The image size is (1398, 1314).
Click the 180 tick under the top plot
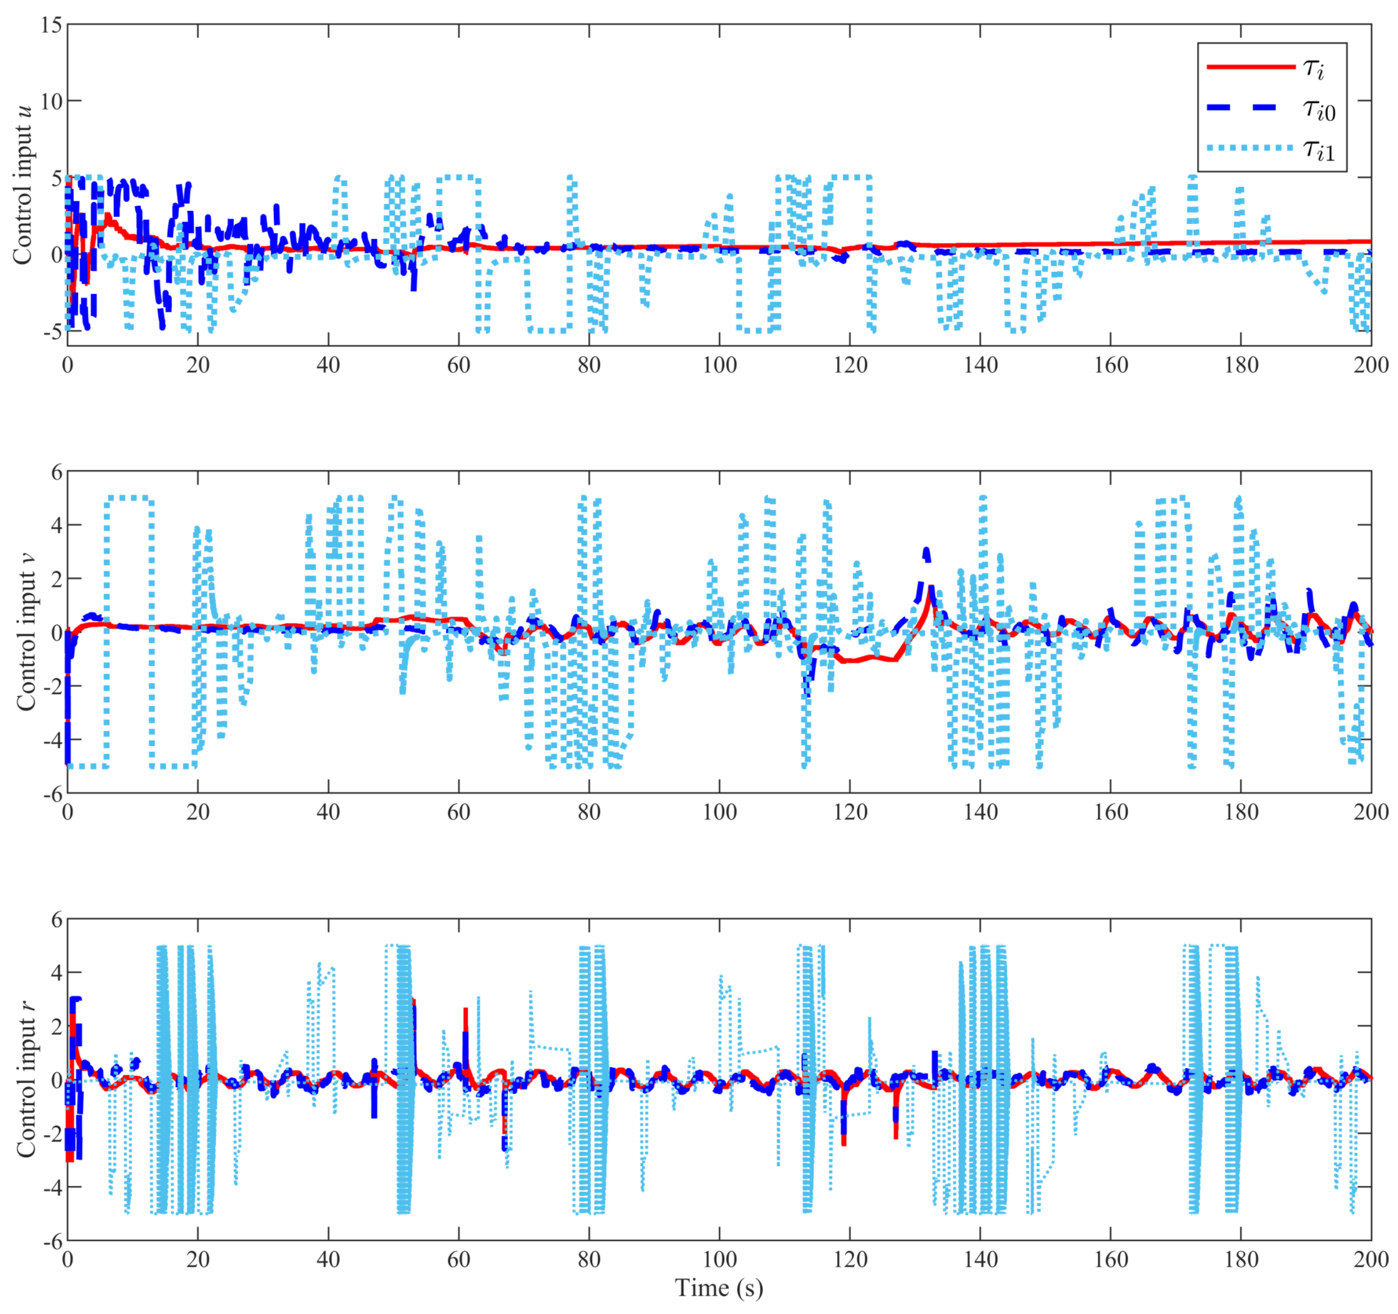click(1241, 365)
